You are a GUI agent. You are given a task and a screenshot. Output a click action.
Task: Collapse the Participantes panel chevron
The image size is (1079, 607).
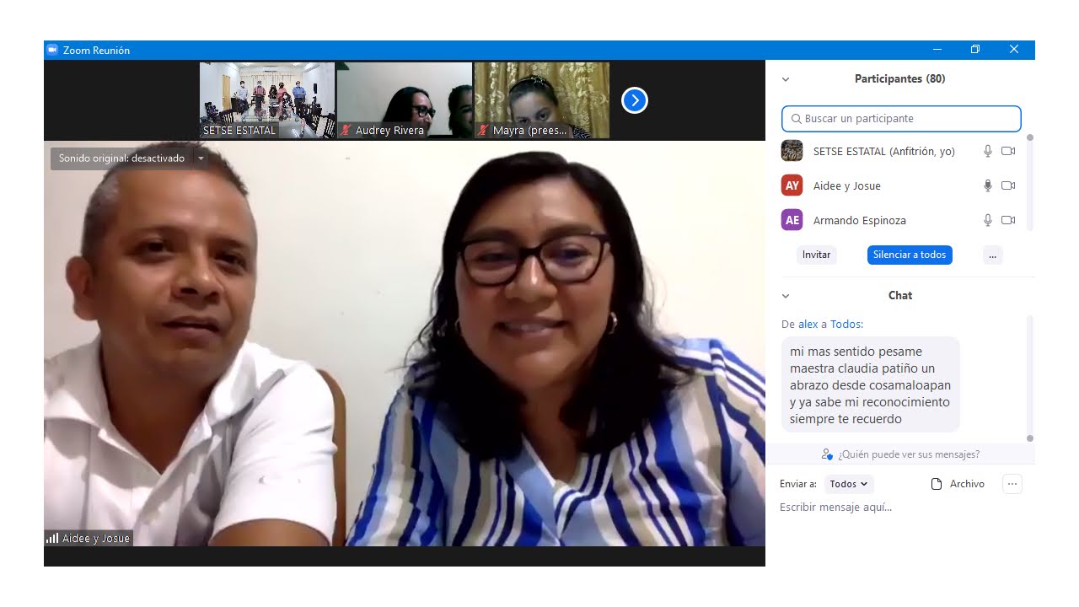786,79
